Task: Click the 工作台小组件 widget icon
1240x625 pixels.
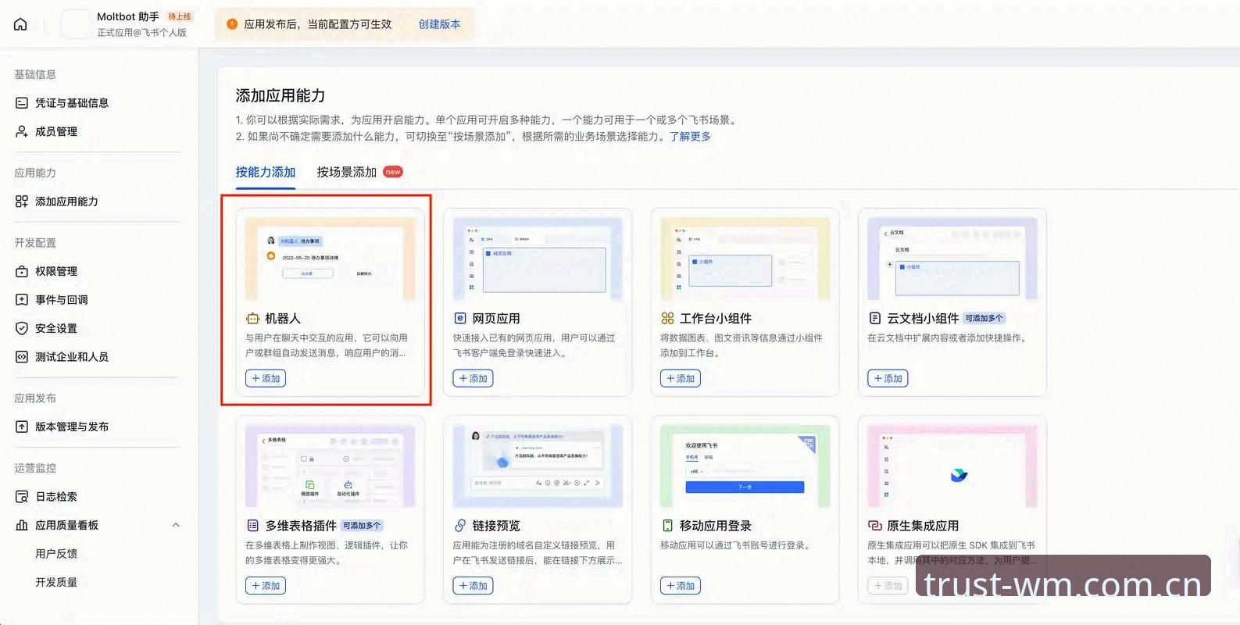Action: coord(667,319)
